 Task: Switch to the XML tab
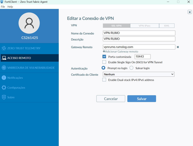pos(167,25)
